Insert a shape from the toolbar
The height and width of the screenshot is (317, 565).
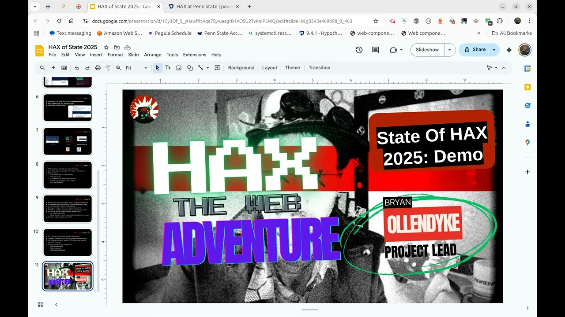click(x=190, y=68)
